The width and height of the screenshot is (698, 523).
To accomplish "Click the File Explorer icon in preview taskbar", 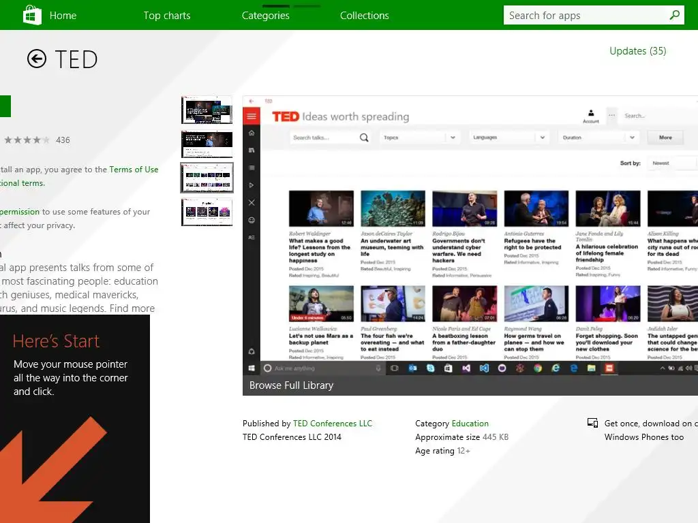I will 591,368.
